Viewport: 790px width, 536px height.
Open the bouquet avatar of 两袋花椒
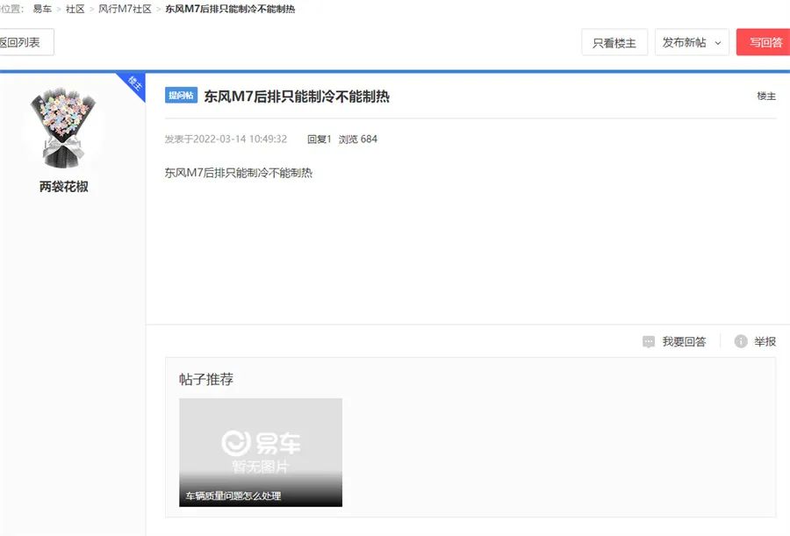pyautogui.click(x=64, y=126)
